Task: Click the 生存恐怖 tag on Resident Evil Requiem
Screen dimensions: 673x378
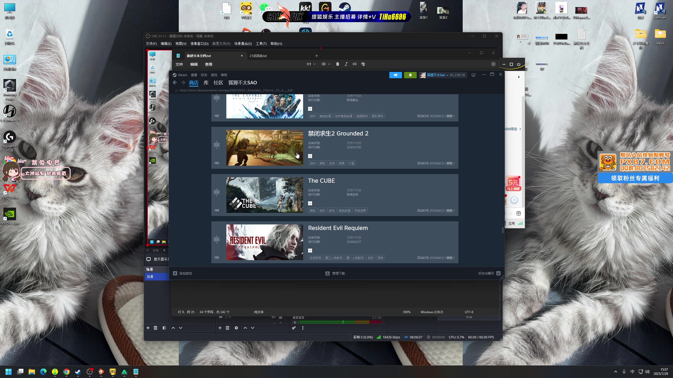Action: pyautogui.click(x=315, y=258)
